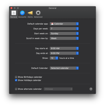The height and width of the screenshot is (106, 105).
Task: Open the Day ends at dropdown
Action: 64,53
